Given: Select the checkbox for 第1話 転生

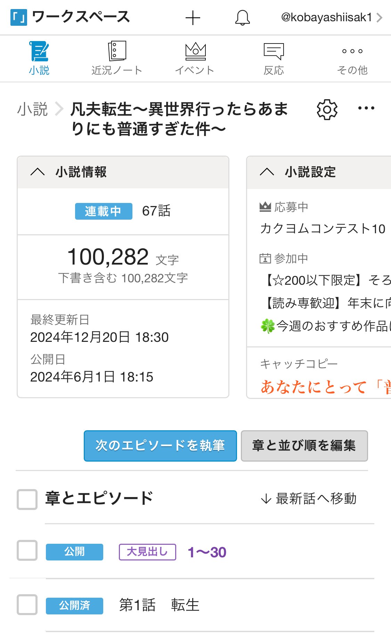Looking at the screenshot, I should pyautogui.click(x=27, y=605).
